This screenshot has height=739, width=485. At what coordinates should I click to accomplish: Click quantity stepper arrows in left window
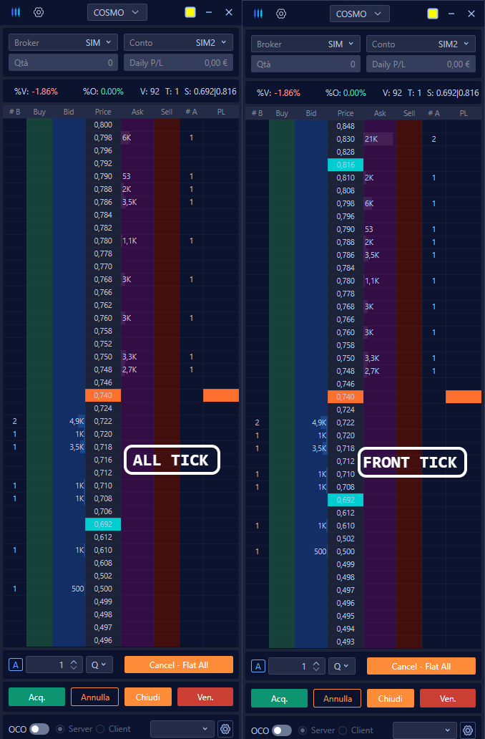tap(74, 665)
